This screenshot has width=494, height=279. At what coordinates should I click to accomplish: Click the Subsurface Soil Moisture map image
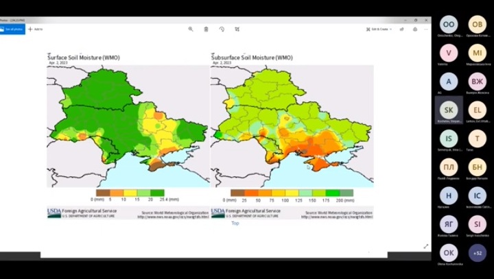click(292, 126)
